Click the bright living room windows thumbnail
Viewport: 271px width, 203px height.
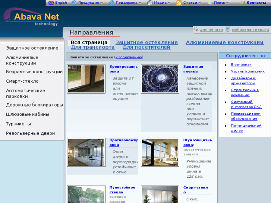[x=160, y=152]
